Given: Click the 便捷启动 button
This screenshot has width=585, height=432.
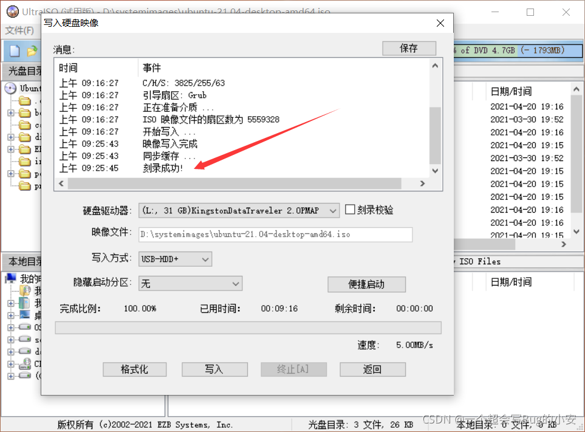Looking at the screenshot, I should coord(366,284).
